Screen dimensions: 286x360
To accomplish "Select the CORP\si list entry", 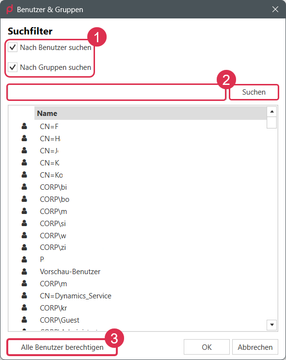I will [x=53, y=224].
